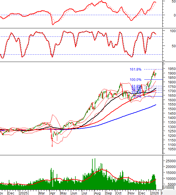Image resolution: width=176 pixels, height=195 pixels.
Task: Select the 2025 year marker on time axis
Action: [24, 193]
